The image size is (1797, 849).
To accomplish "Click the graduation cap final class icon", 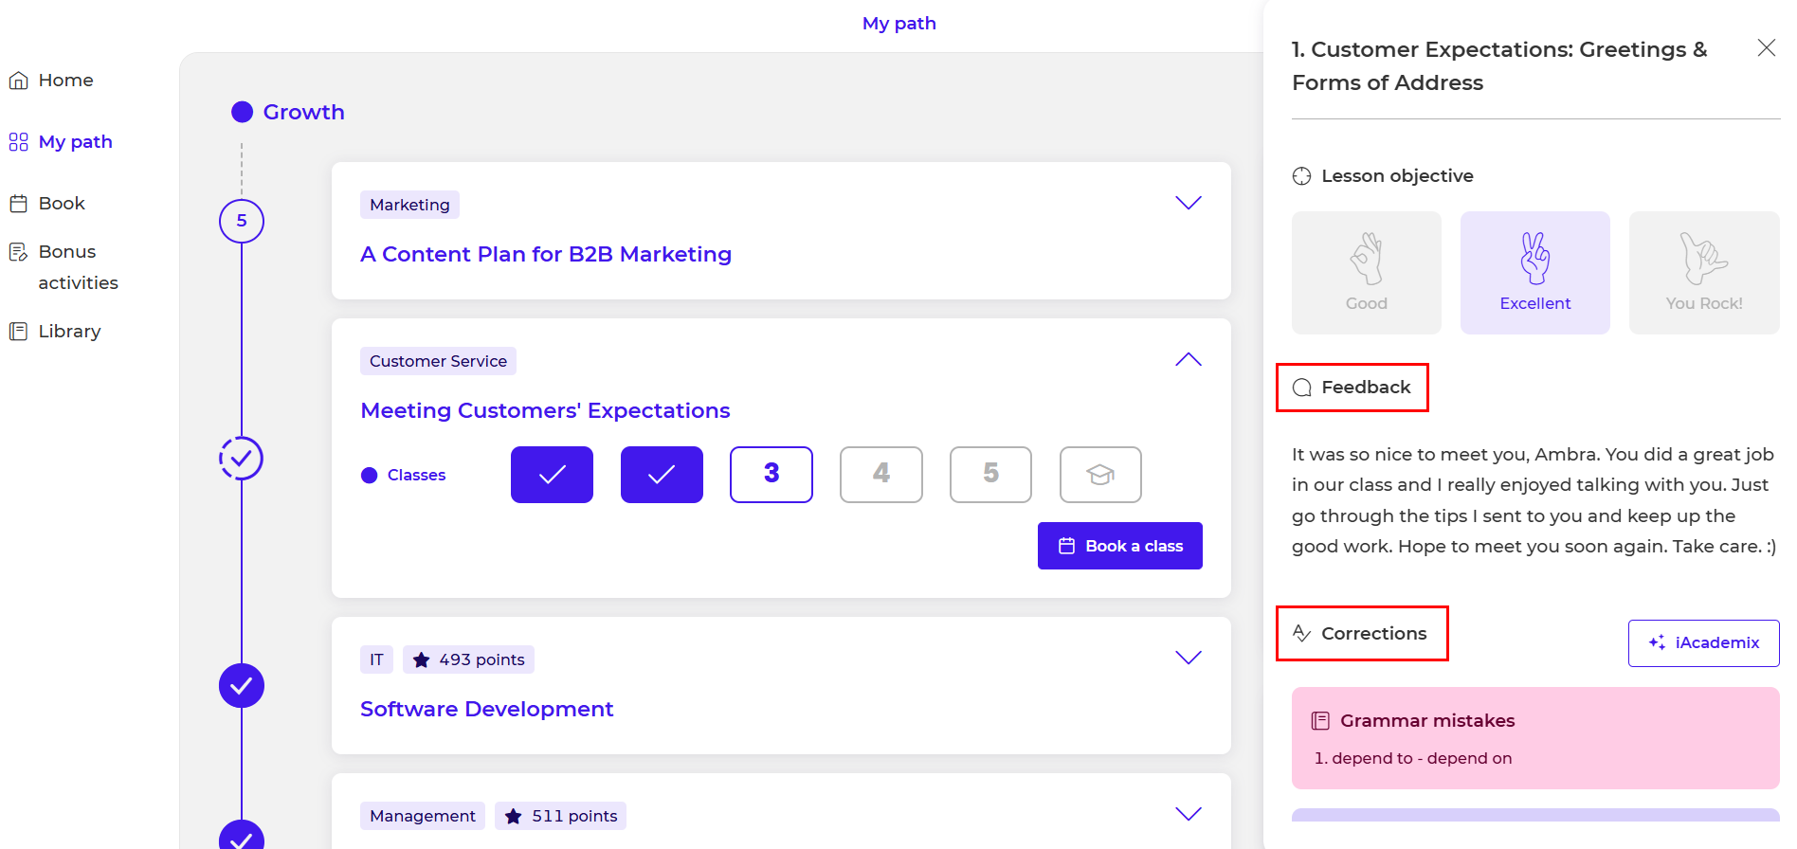I will click(1100, 475).
